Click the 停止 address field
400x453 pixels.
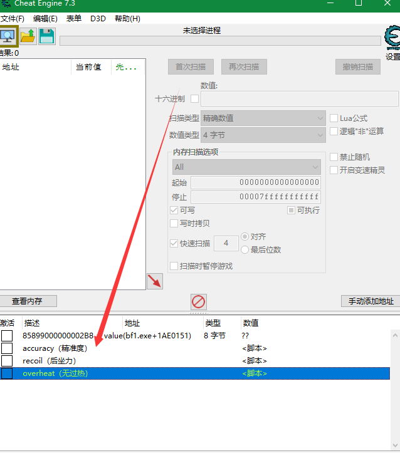(256, 197)
